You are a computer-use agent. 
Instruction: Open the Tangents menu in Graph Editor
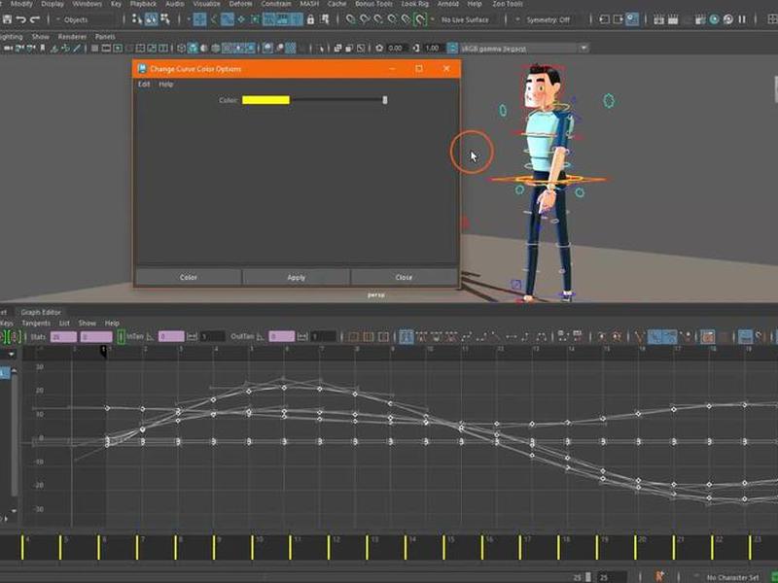pos(36,324)
